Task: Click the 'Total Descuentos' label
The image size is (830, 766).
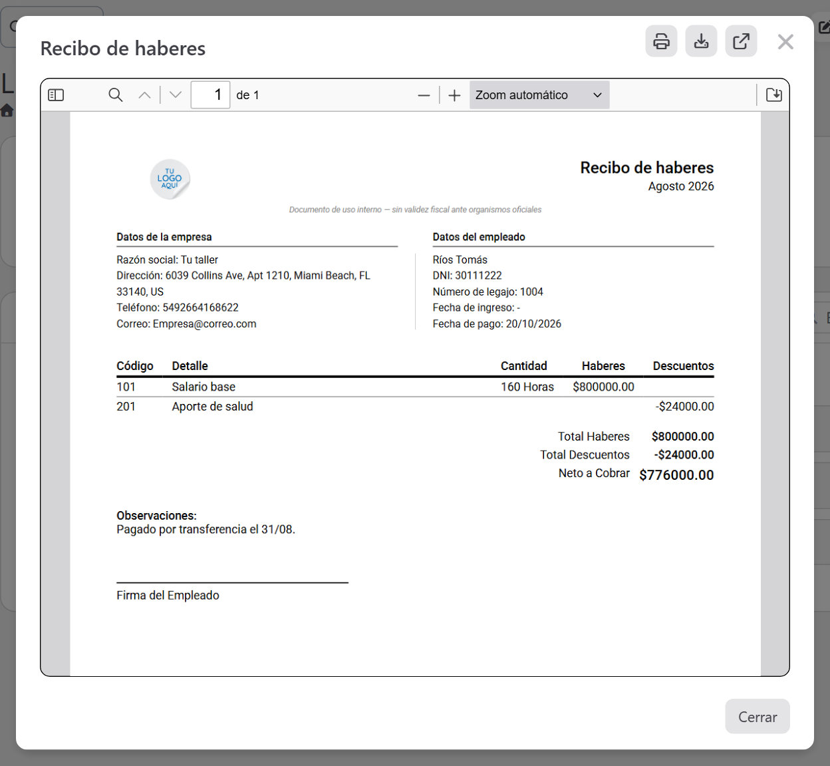Action: point(585,455)
